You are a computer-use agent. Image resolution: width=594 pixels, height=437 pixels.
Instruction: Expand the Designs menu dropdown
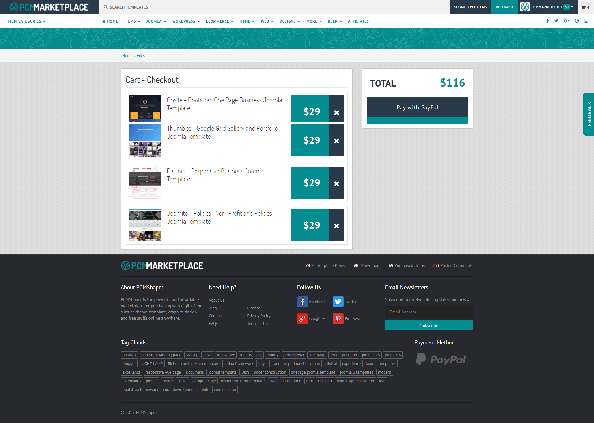tap(290, 21)
